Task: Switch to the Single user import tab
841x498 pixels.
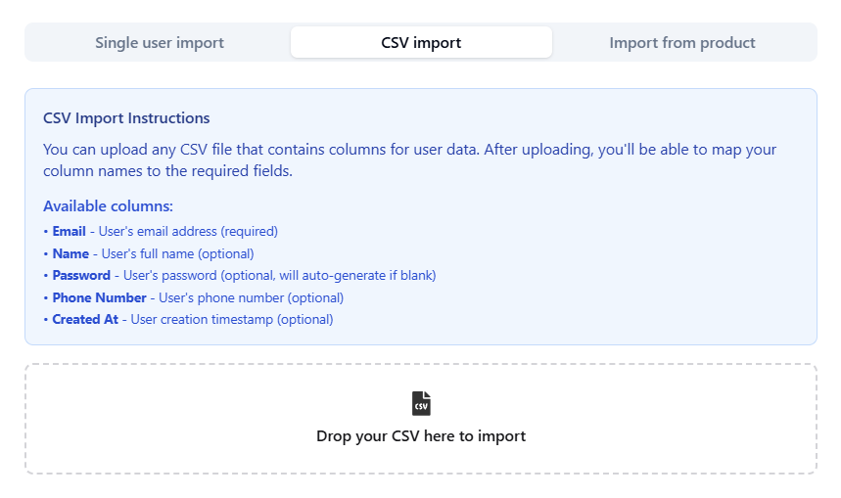Action: coord(160,43)
